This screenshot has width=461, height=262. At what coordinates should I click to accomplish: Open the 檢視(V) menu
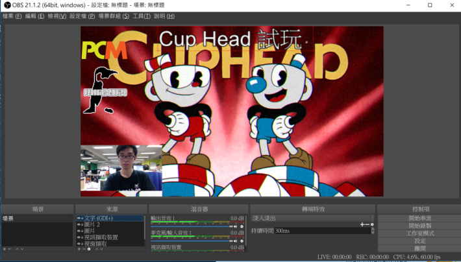pyautogui.click(x=57, y=16)
